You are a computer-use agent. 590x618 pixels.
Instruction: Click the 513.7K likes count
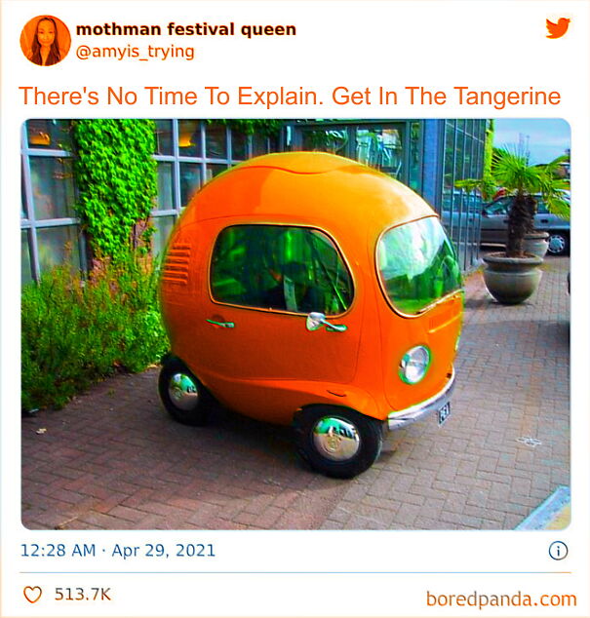coord(83,594)
